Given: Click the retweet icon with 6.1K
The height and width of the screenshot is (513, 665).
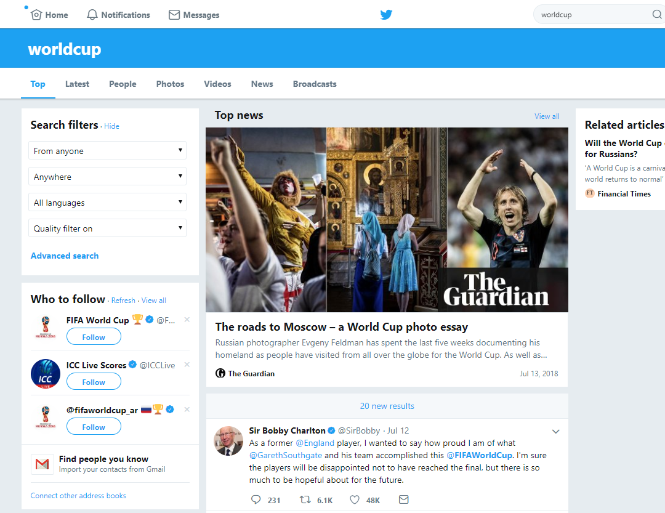Looking at the screenshot, I should pyautogui.click(x=305, y=499).
